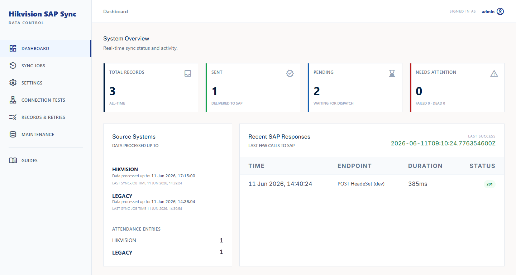The height and width of the screenshot is (275, 516).
Task: Click the Connection Tests network icon
Action: [13, 100]
